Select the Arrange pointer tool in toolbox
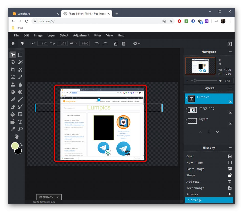The width and height of the screenshot is (243, 212). [x=13, y=55]
